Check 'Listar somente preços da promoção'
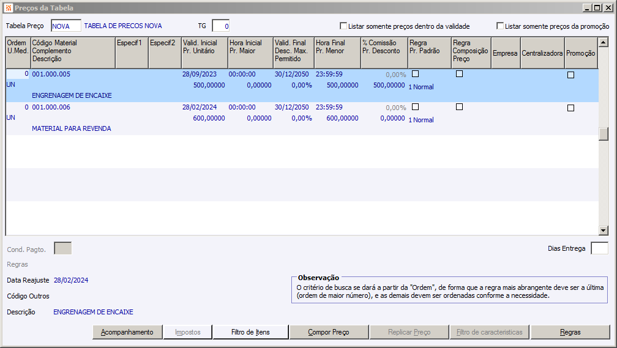The height and width of the screenshot is (348, 617). tap(500, 26)
